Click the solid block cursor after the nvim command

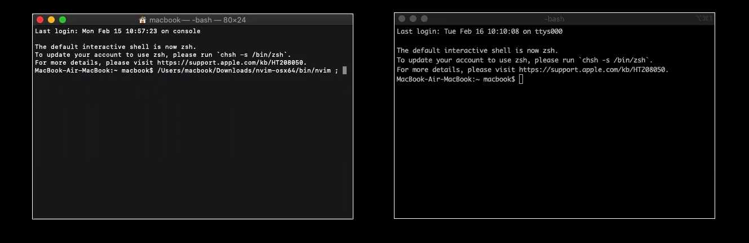[344, 70]
